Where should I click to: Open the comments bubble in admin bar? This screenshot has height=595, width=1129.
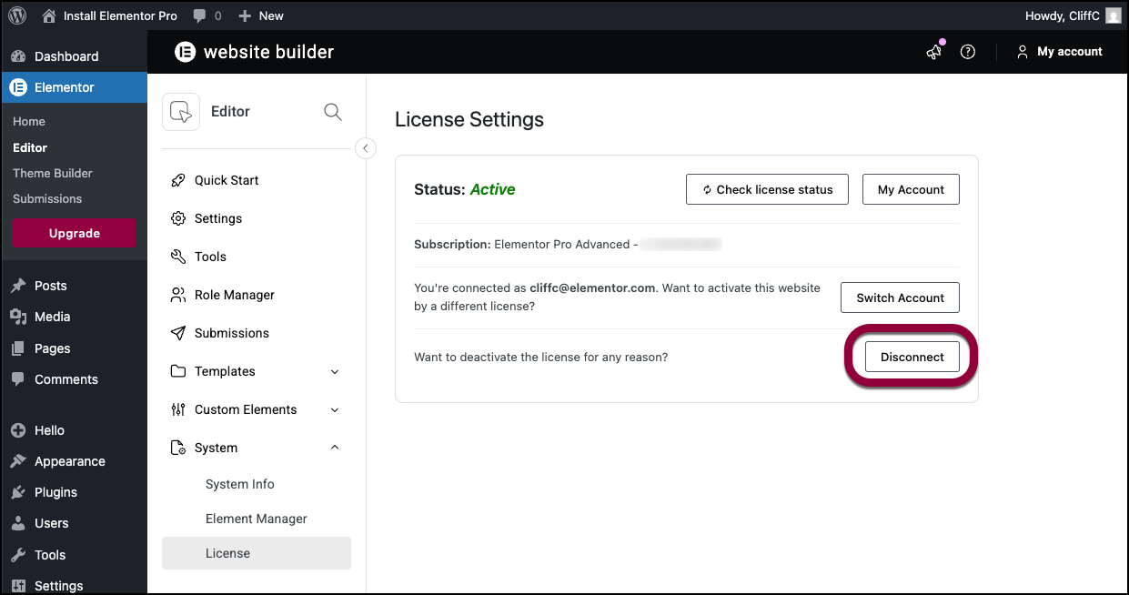pos(207,15)
